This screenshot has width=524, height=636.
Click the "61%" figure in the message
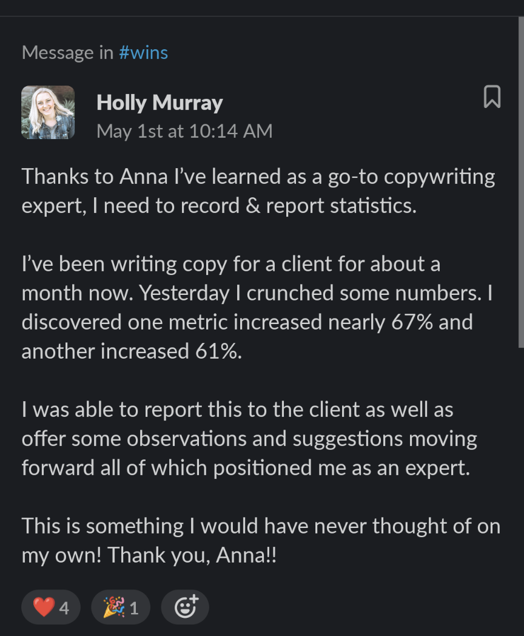(x=217, y=351)
